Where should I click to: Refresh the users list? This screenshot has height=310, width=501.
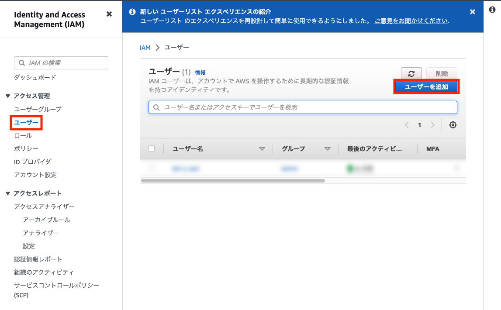411,74
